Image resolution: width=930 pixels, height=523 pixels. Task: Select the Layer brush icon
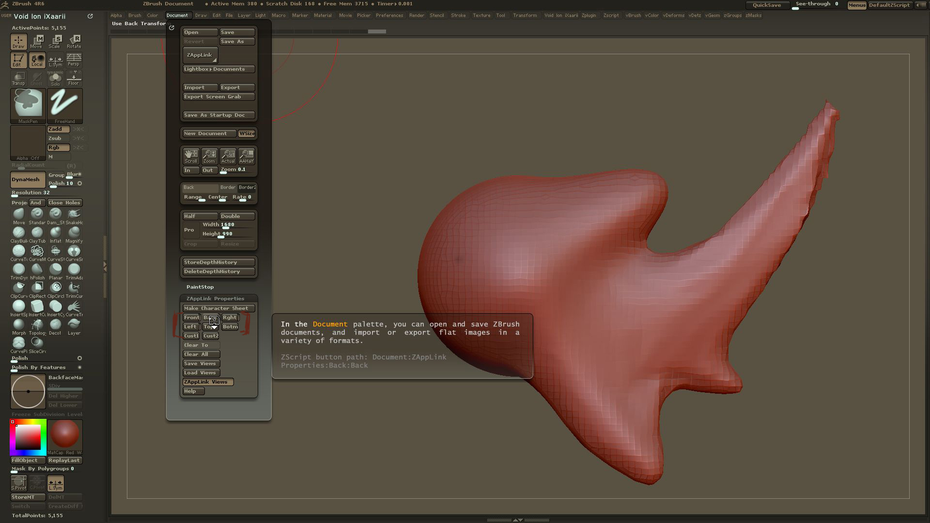(x=74, y=327)
